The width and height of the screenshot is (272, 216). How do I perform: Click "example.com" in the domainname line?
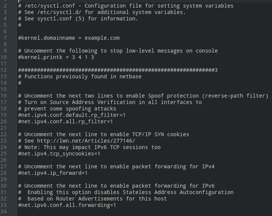click(102, 38)
